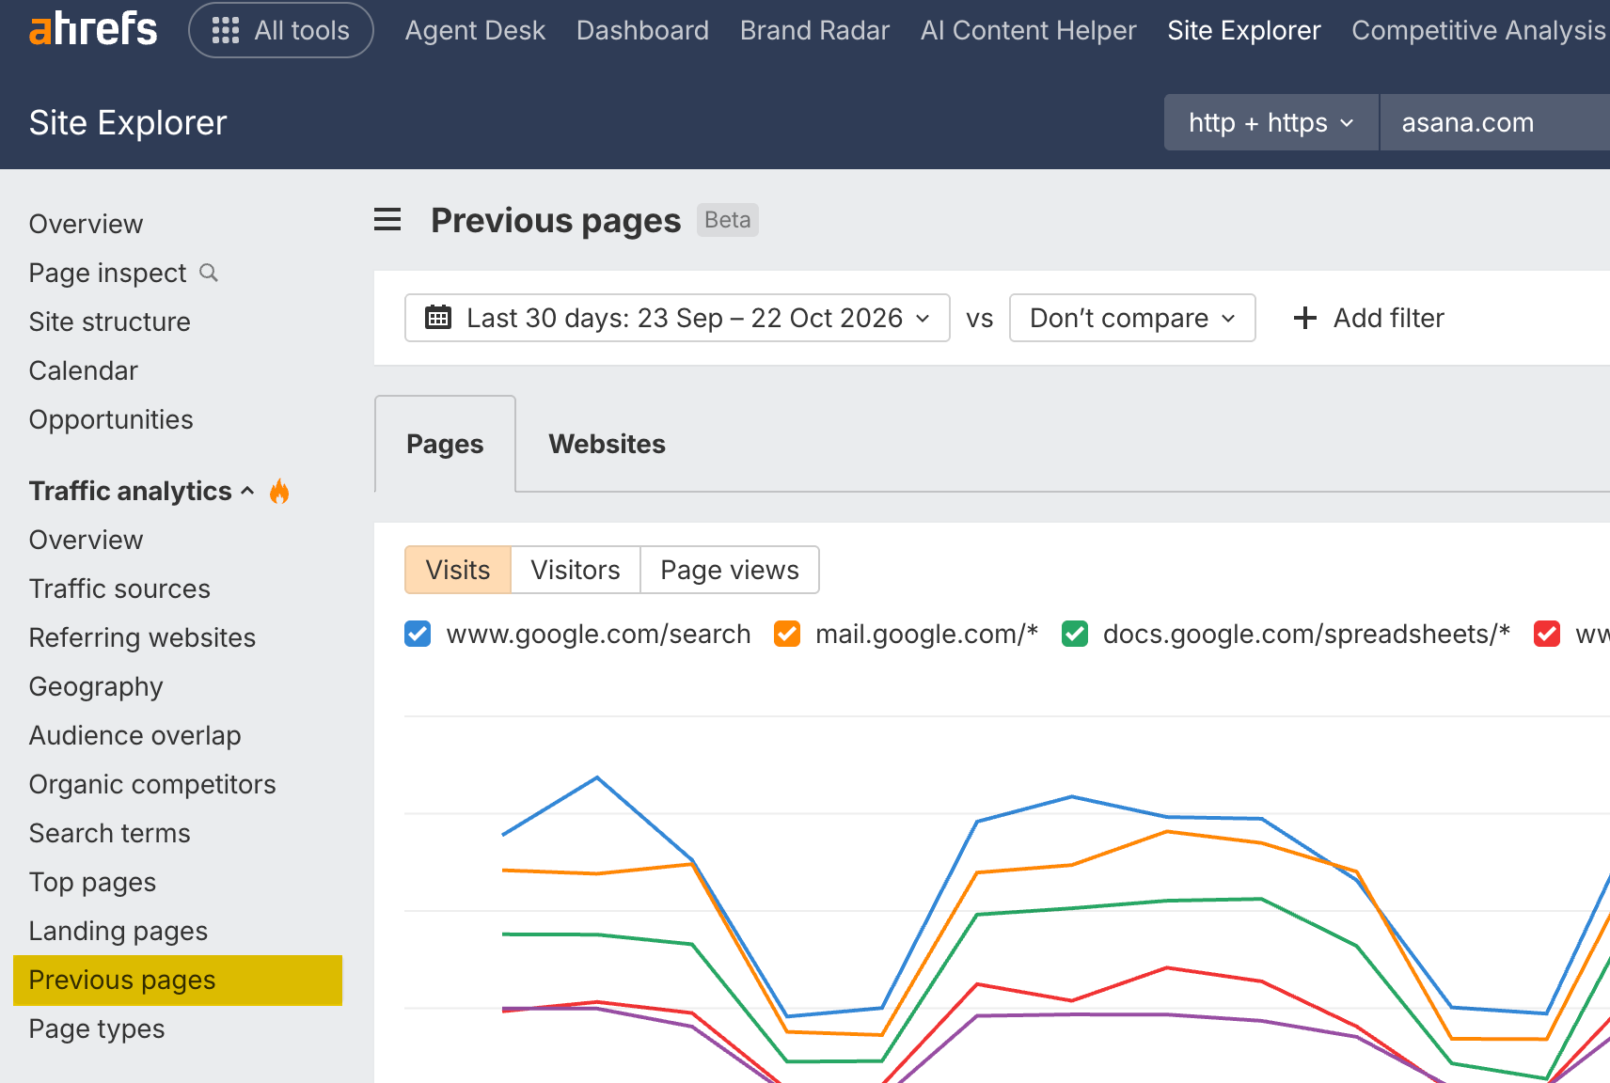Open Organic competitors in the sidebar
The height and width of the screenshot is (1083, 1610).
click(x=152, y=784)
